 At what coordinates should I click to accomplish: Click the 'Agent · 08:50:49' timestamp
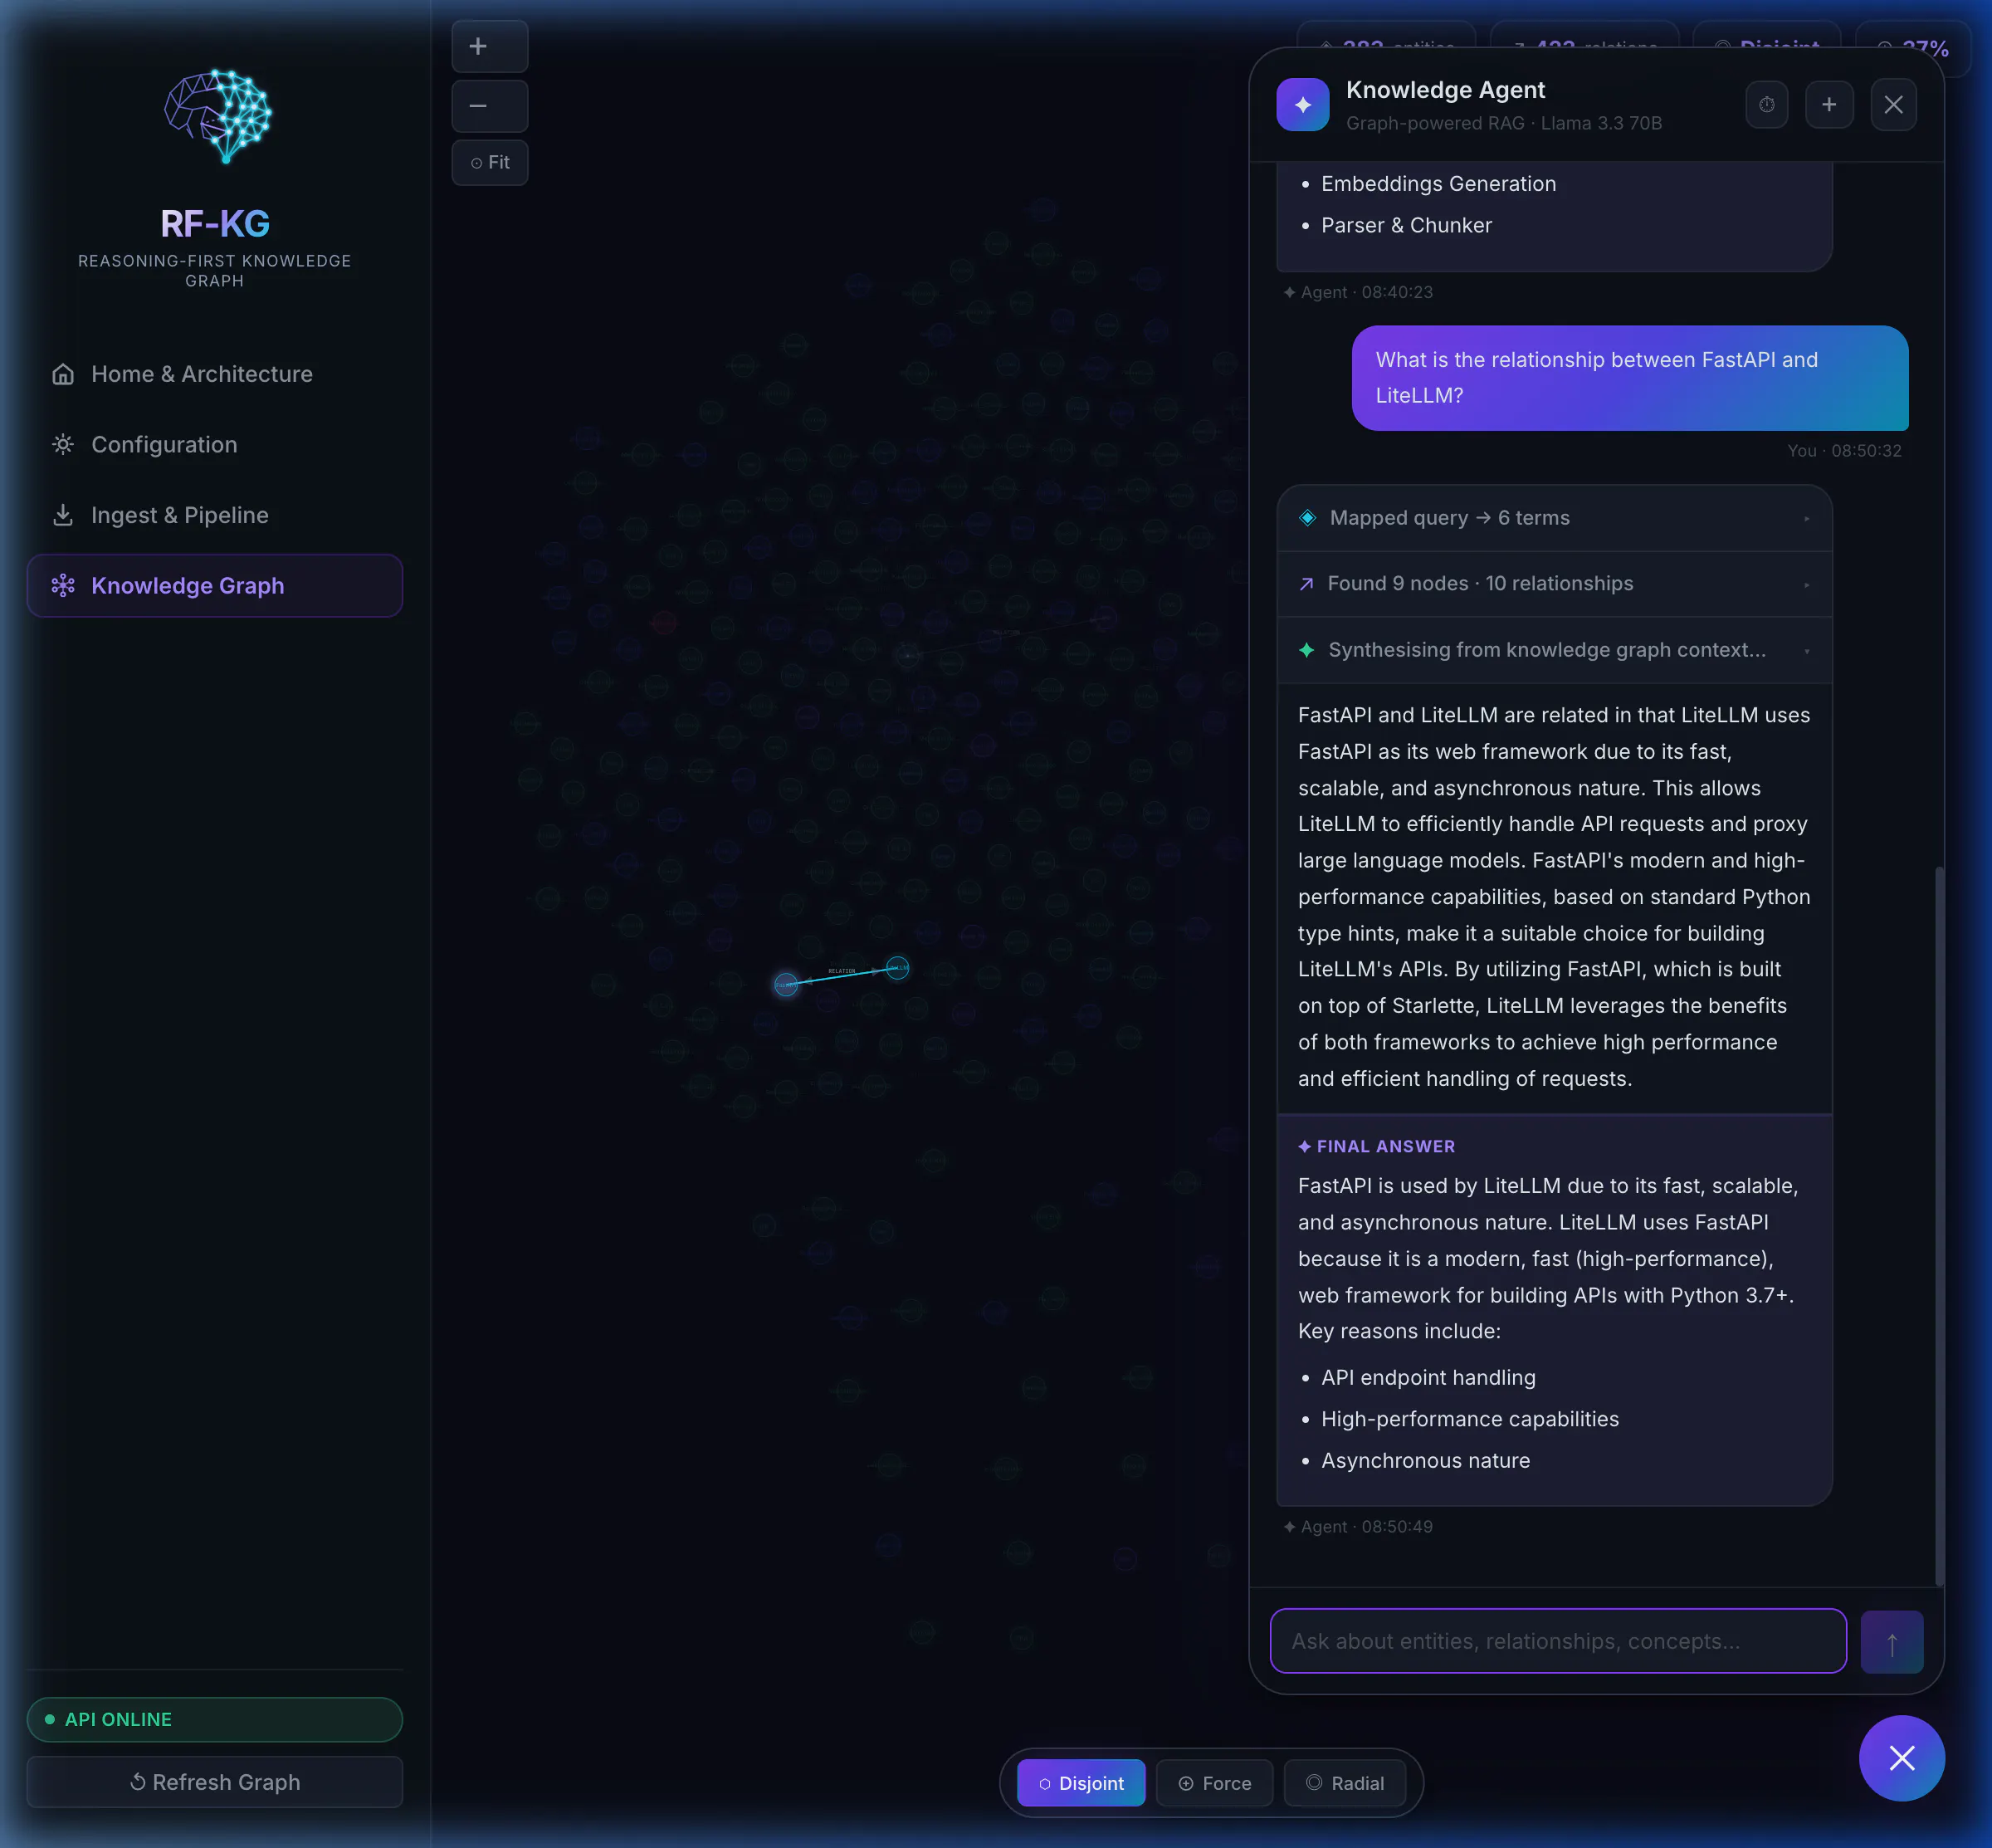coord(1358,1527)
